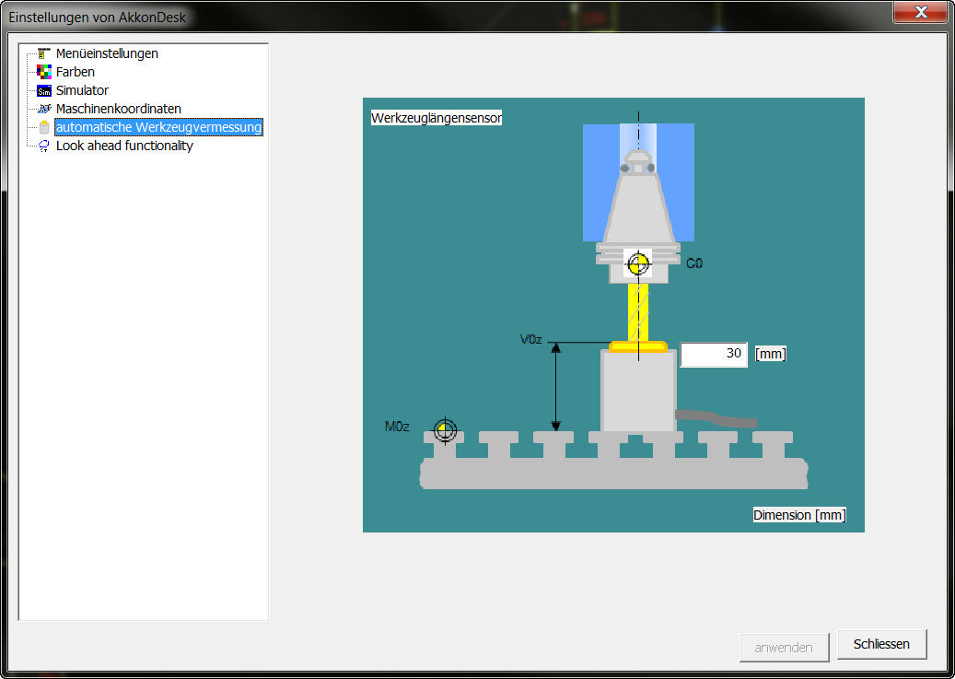Click the C0 crosshair marker on the tool holder
Image resolution: width=955 pixels, height=679 pixels.
637,264
